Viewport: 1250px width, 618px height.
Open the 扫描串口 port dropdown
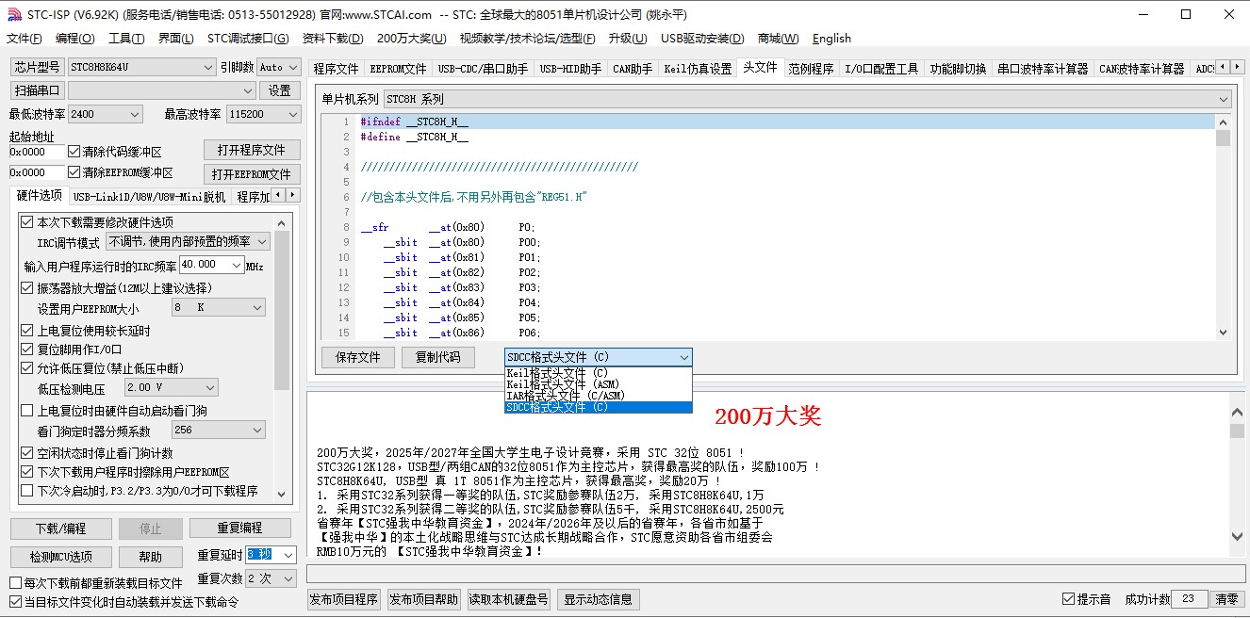[x=162, y=90]
